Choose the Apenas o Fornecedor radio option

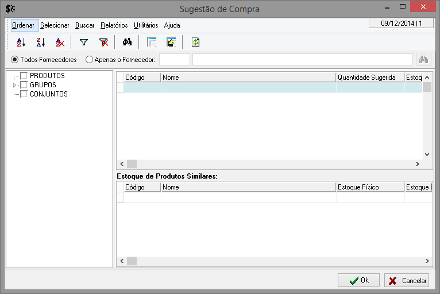89,59
